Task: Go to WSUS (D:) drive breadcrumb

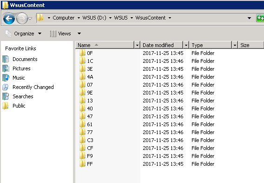Action: [94, 18]
